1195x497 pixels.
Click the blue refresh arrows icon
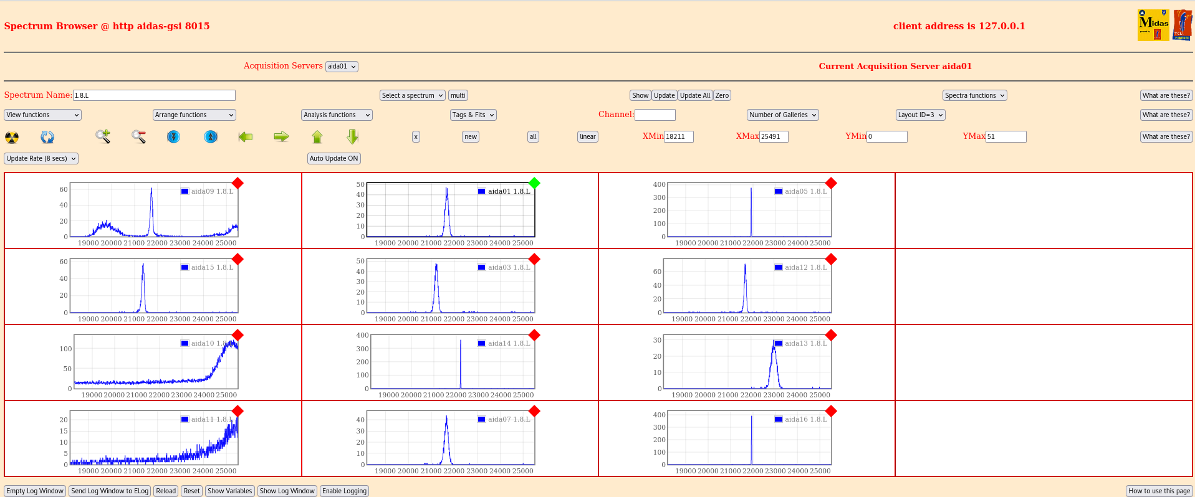[47, 137]
